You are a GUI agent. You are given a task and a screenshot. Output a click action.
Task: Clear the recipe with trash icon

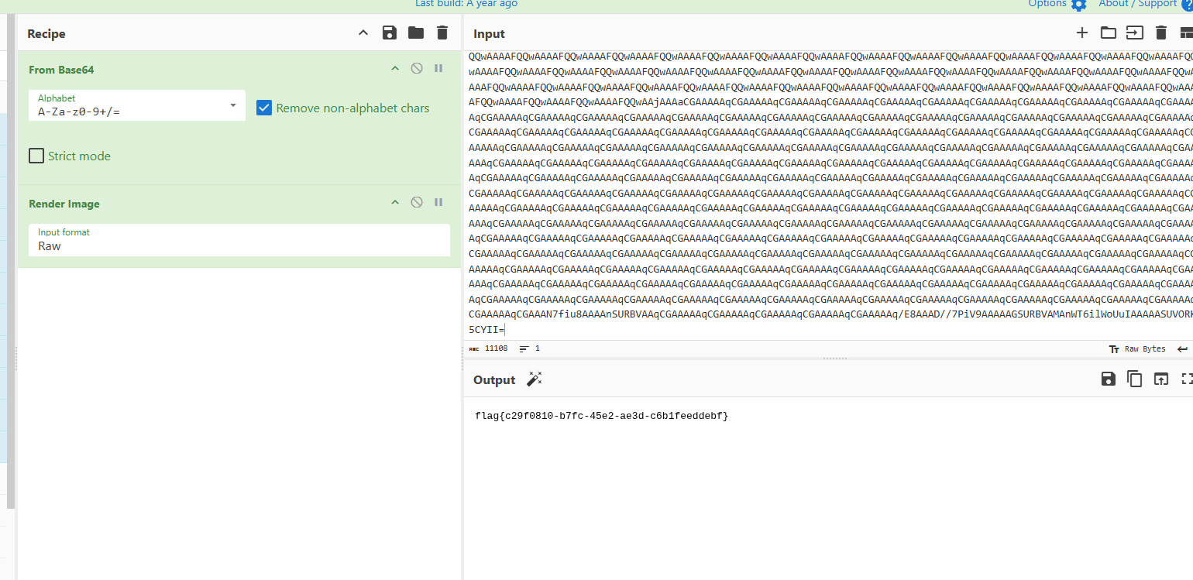442,33
